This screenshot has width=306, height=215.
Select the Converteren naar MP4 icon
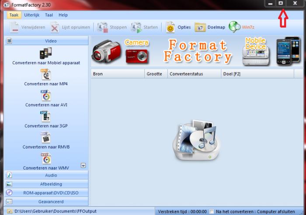point(46,74)
